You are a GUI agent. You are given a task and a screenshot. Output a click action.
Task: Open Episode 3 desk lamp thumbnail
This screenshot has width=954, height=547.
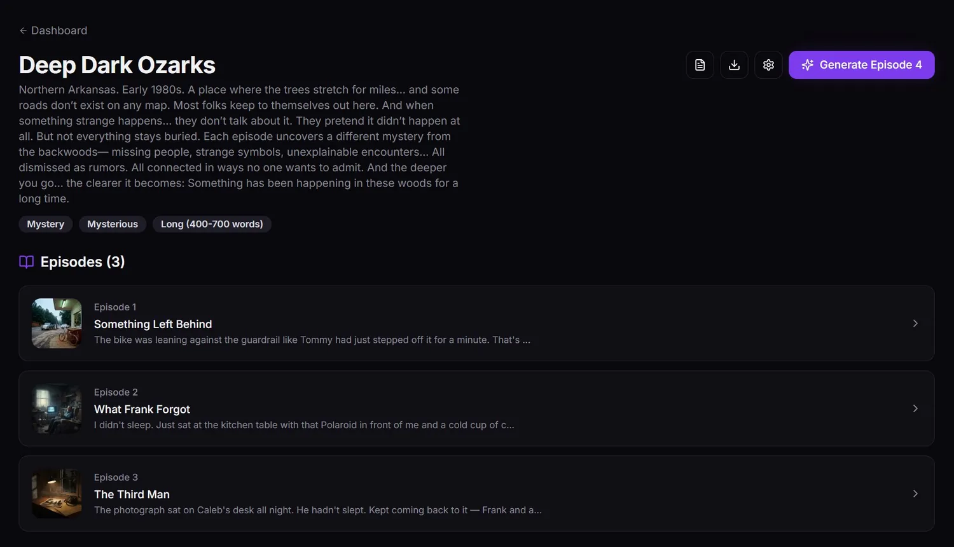(x=57, y=494)
